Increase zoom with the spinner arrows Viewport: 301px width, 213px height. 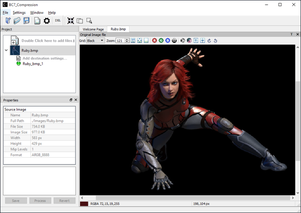point(127,39)
